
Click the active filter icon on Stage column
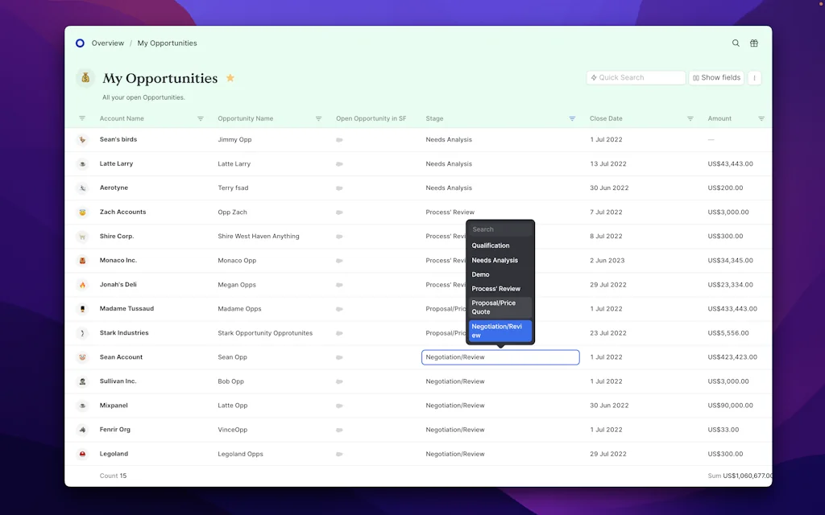click(573, 118)
